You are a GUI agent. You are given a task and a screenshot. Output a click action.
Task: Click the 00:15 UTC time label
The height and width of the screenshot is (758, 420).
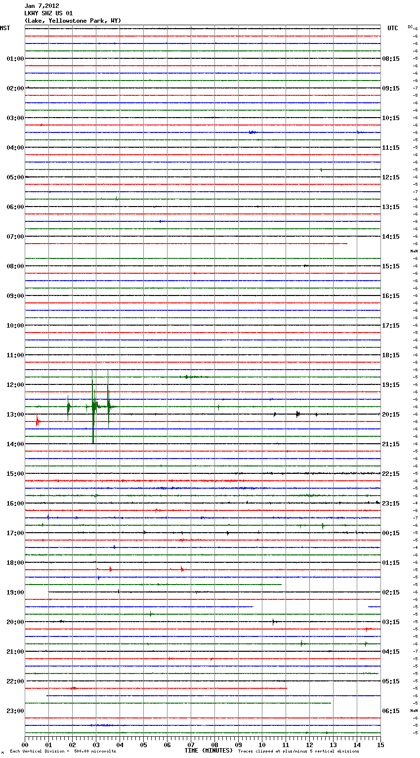[x=390, y=533]
